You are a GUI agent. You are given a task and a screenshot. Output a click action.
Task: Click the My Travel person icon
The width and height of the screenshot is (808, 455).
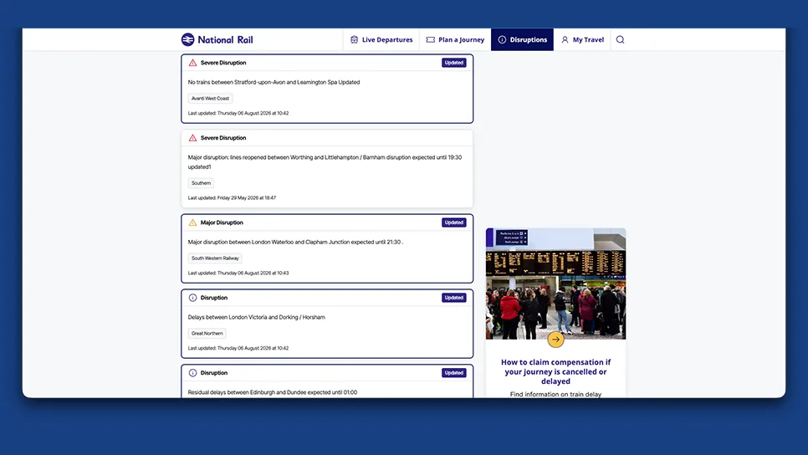click(565, 39)
